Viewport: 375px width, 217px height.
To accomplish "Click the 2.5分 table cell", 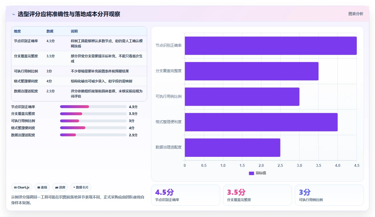I will 50,91.
